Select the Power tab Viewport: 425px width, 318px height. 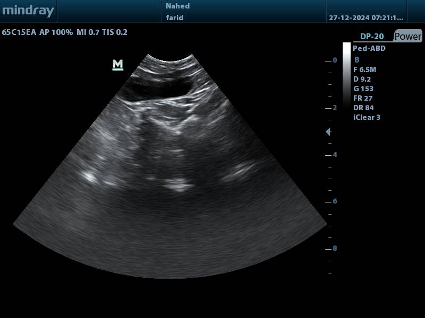tap(407, 36)
